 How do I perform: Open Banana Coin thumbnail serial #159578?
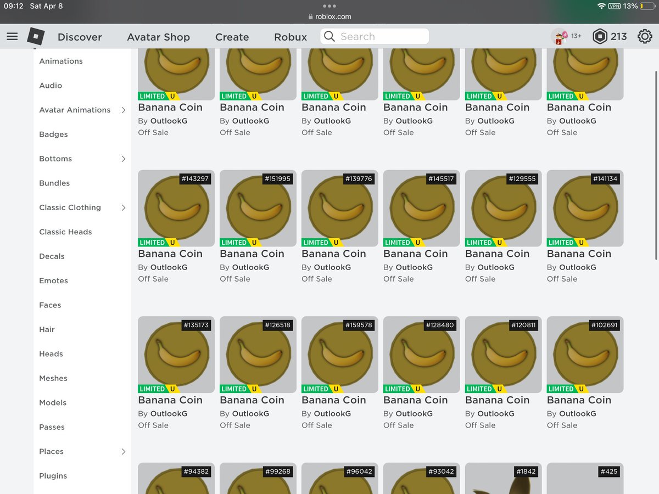pos(339,355)
